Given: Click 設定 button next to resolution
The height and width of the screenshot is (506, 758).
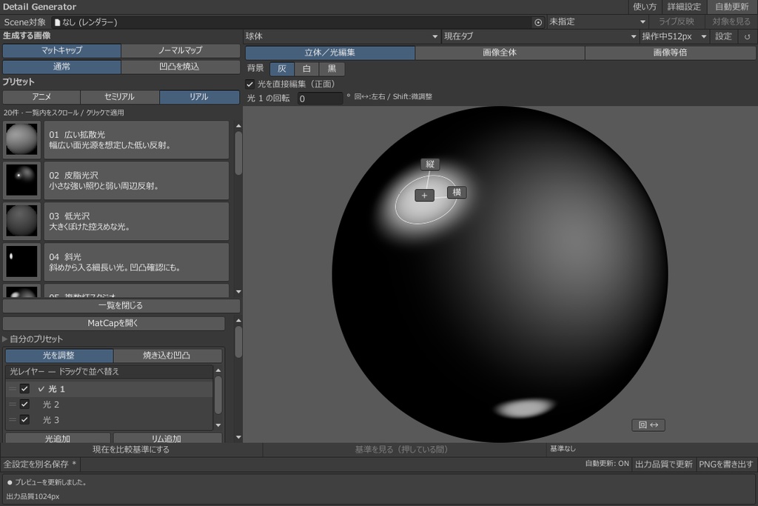Looking at the screenshot, I should pos(723,37).
